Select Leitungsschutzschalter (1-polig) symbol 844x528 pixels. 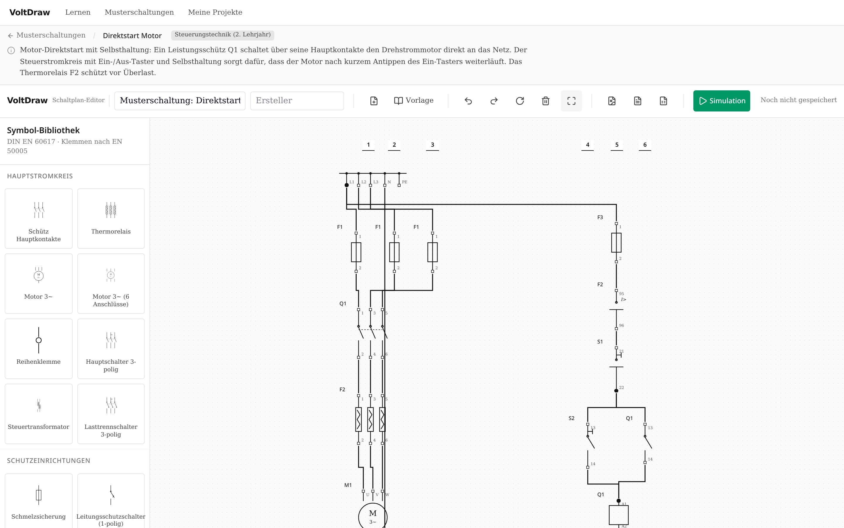(x=111, y=501)
